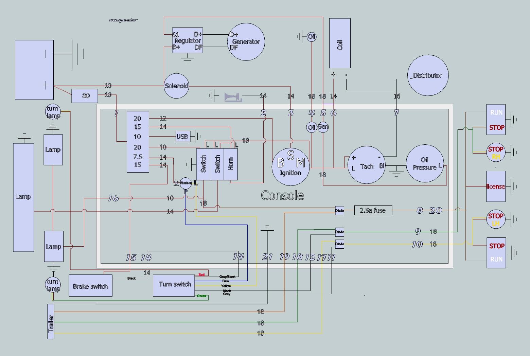Select connector number 19 on console edge
530x356 pixels.
[x=284, y=257]
